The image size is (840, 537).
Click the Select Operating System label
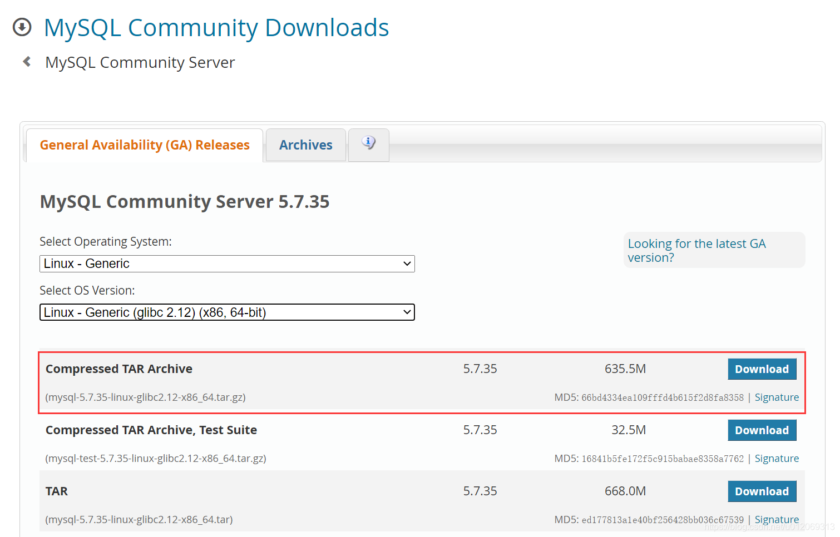tap(106, 242)
